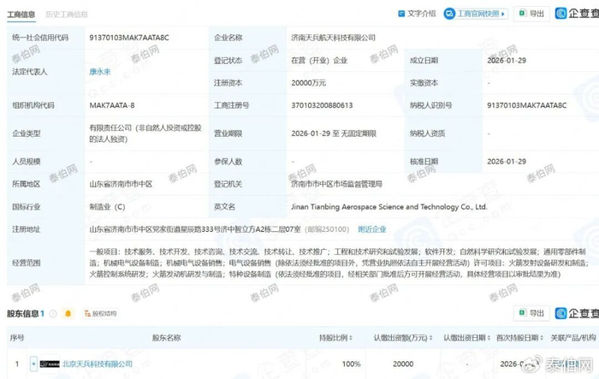Select shareholder holding ratio 100%
Screen dimensions: 599x379
pos(351,364)
